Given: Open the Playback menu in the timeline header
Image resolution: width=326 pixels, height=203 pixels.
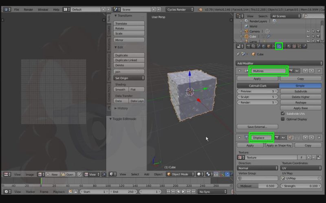Looking at the screenshot, I should click(59, 192).
